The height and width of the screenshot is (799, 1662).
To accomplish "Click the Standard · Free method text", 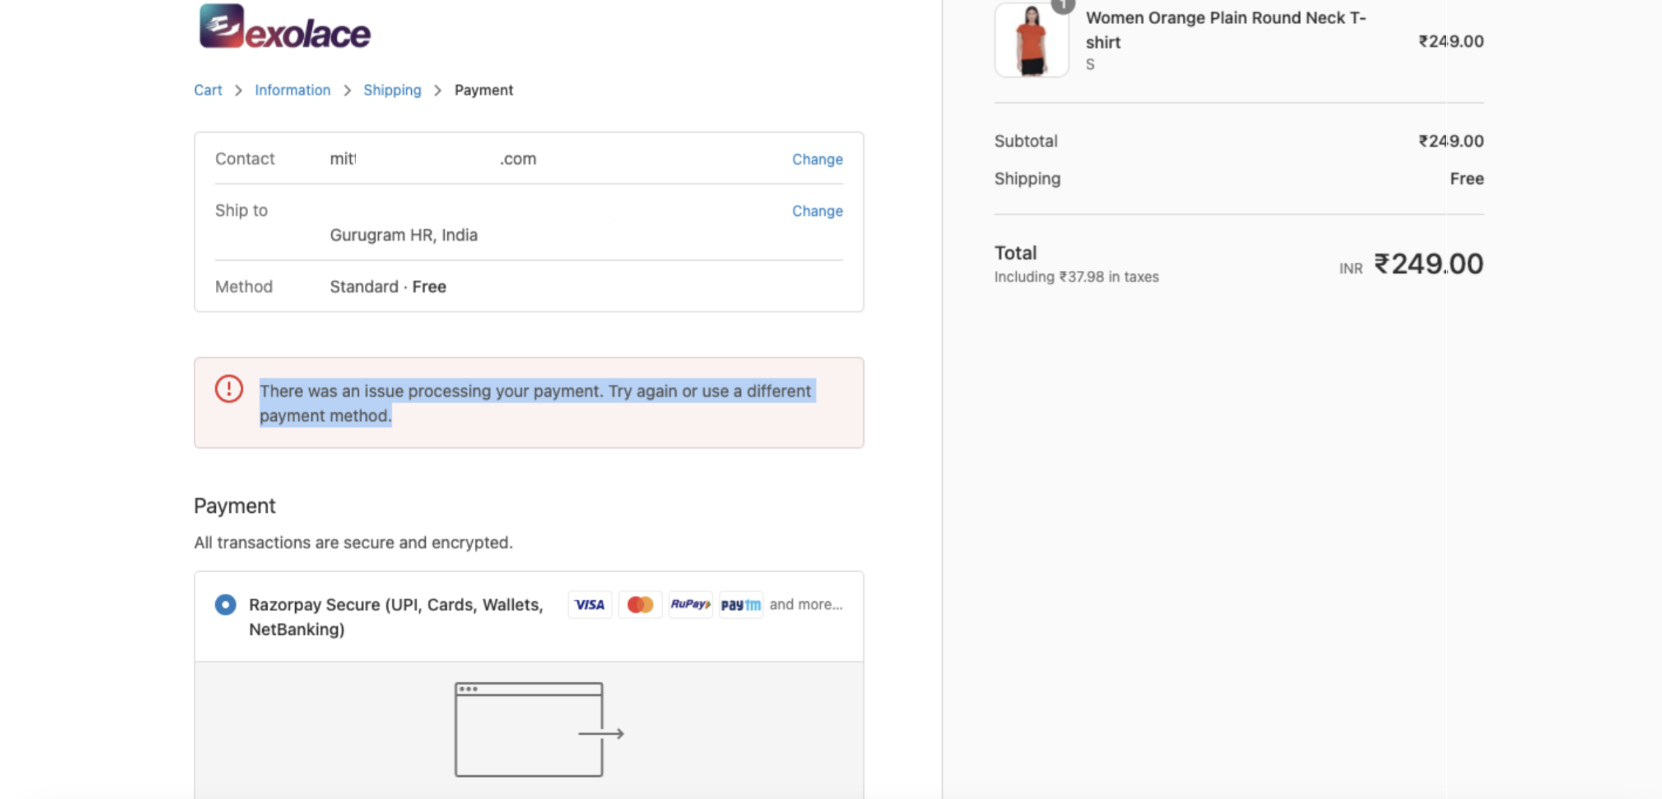I will tap(388, 286).
